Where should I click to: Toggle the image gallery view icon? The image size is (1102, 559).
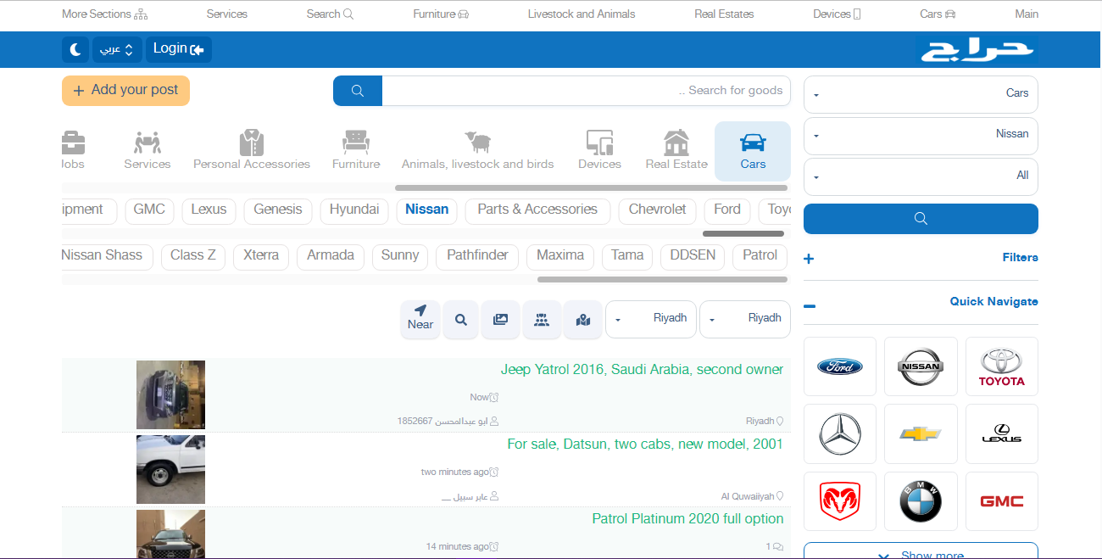click(501, 320)
